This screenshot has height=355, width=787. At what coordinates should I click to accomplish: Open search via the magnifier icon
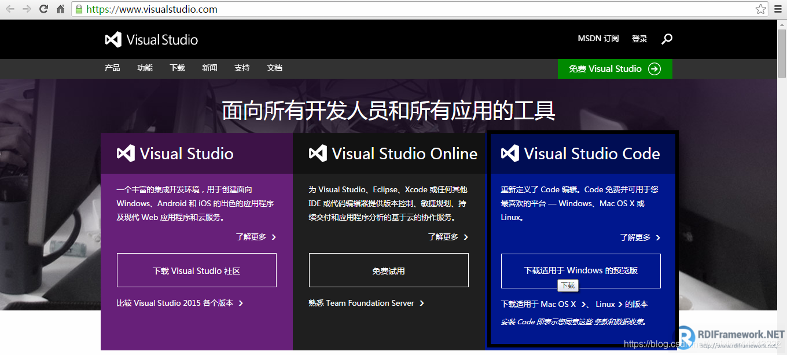666,39
